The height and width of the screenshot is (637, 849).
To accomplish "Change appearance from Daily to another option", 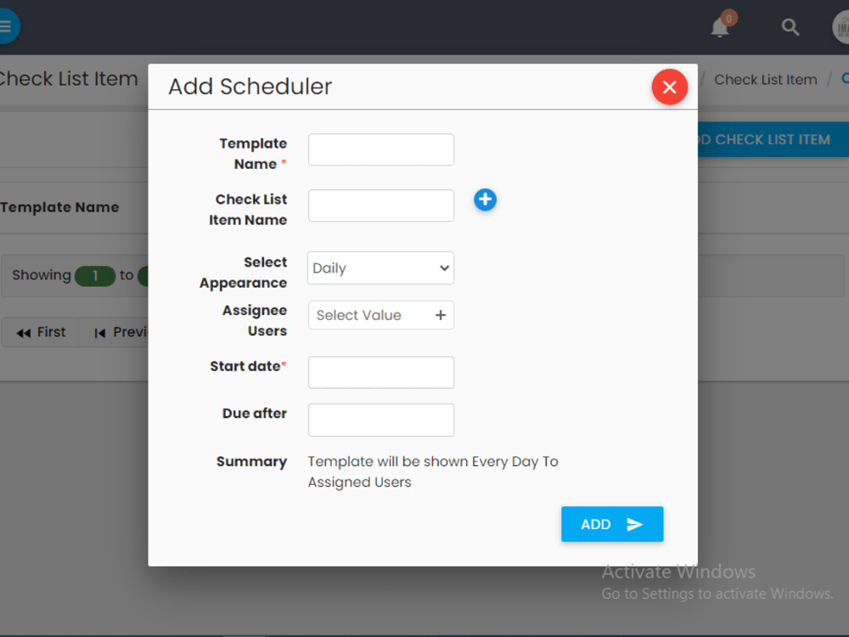I will 380,268.
